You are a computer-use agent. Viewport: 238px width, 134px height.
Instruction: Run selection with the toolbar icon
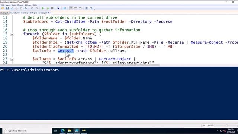pyautogui.click(x=48, y=8)
